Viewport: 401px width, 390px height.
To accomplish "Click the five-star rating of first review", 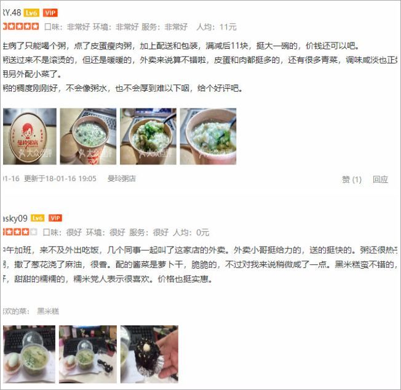I will coord(21,26).
